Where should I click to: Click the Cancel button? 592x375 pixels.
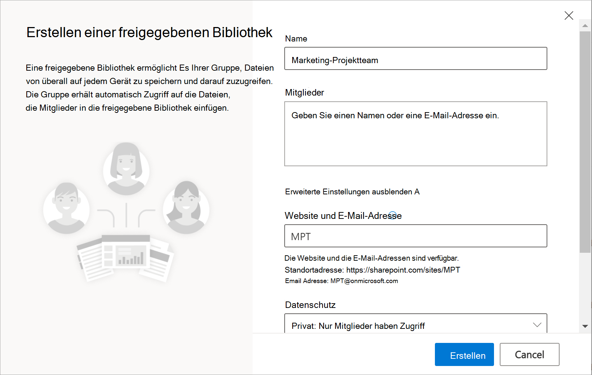pos(529,354)
